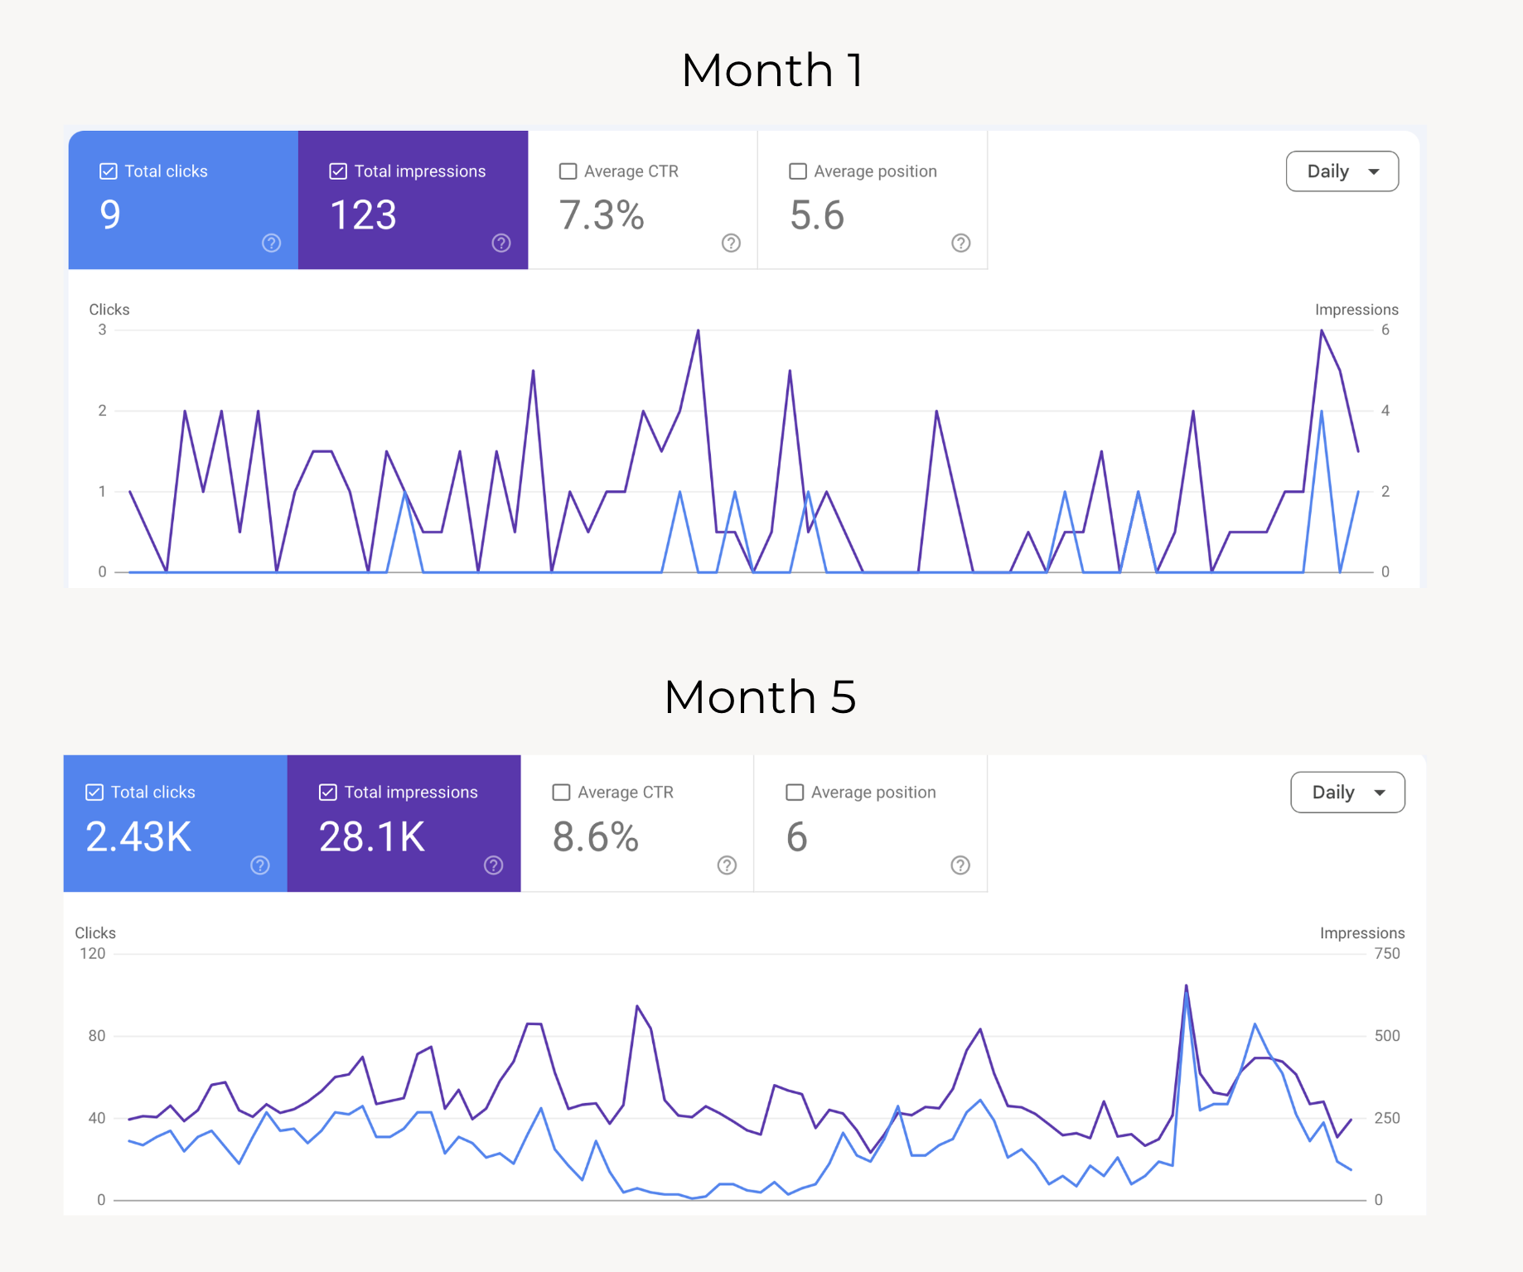Click the 7.3% average CTR value
1523x1272 pixels.
(x=602, y=215)
